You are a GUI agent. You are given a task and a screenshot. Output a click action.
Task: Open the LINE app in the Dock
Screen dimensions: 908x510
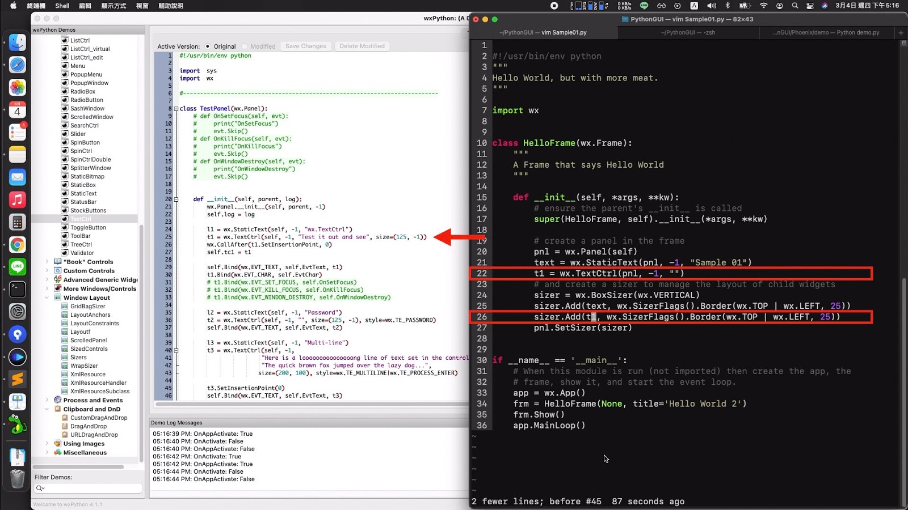[18, 267]
